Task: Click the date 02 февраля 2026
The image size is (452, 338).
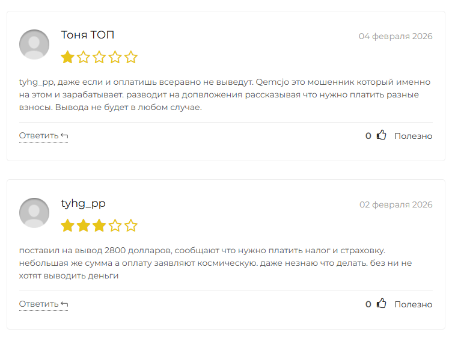Action: (395, 204)
